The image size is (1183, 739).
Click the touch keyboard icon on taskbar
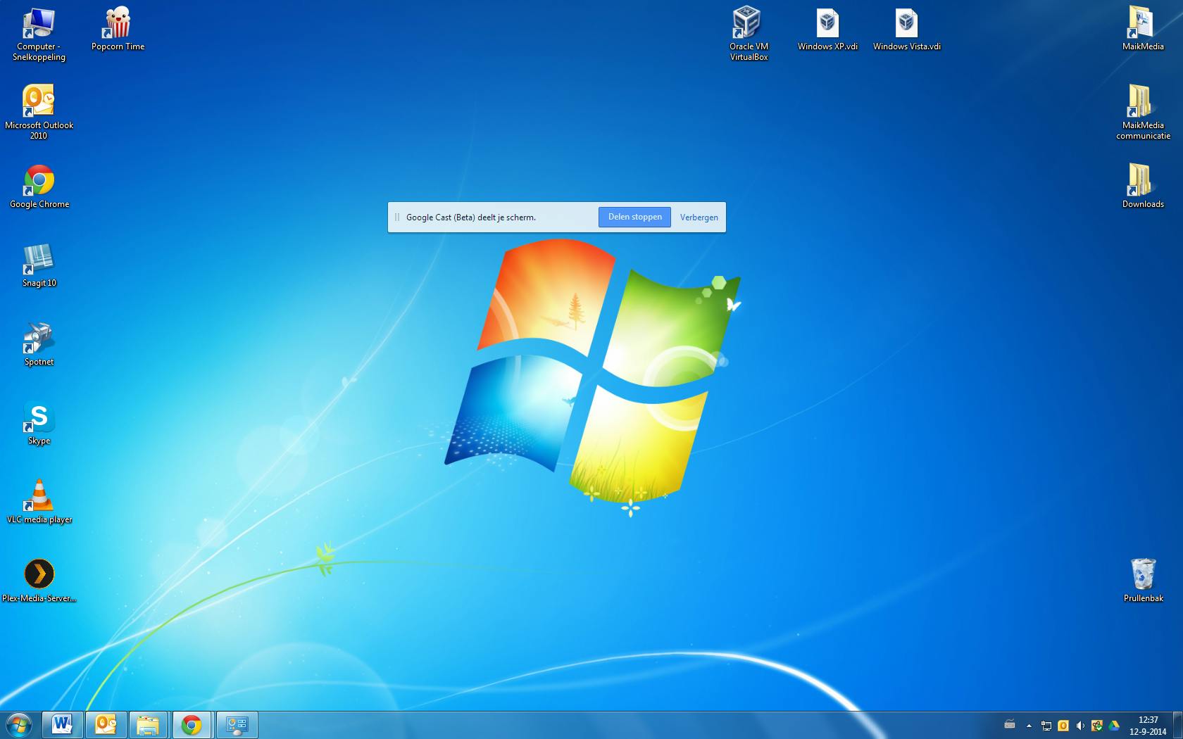pyautogui.click(x=1010, y=725)
